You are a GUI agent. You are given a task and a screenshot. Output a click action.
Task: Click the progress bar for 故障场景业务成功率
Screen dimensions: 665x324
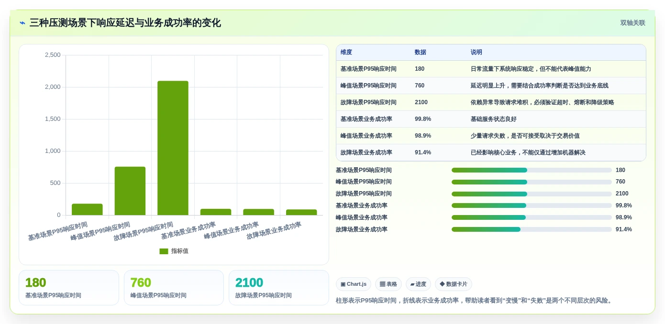click(x=532, y=229)
